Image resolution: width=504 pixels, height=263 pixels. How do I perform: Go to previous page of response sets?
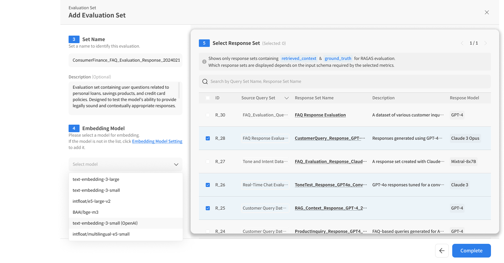tap(462, 43)
